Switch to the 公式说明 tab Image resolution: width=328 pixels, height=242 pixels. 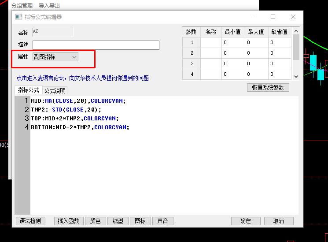coord(55,91)
